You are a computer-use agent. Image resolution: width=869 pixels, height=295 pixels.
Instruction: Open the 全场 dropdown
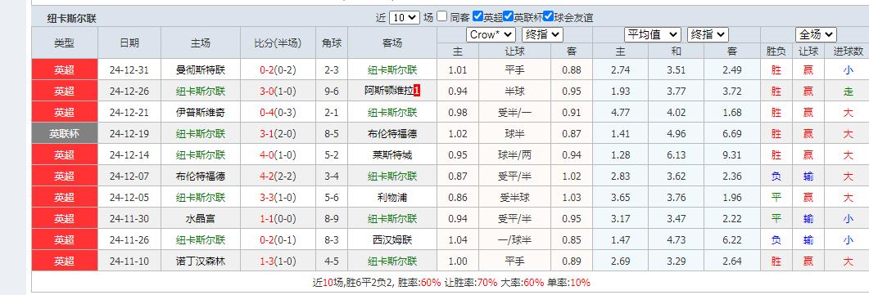(816, 35)
